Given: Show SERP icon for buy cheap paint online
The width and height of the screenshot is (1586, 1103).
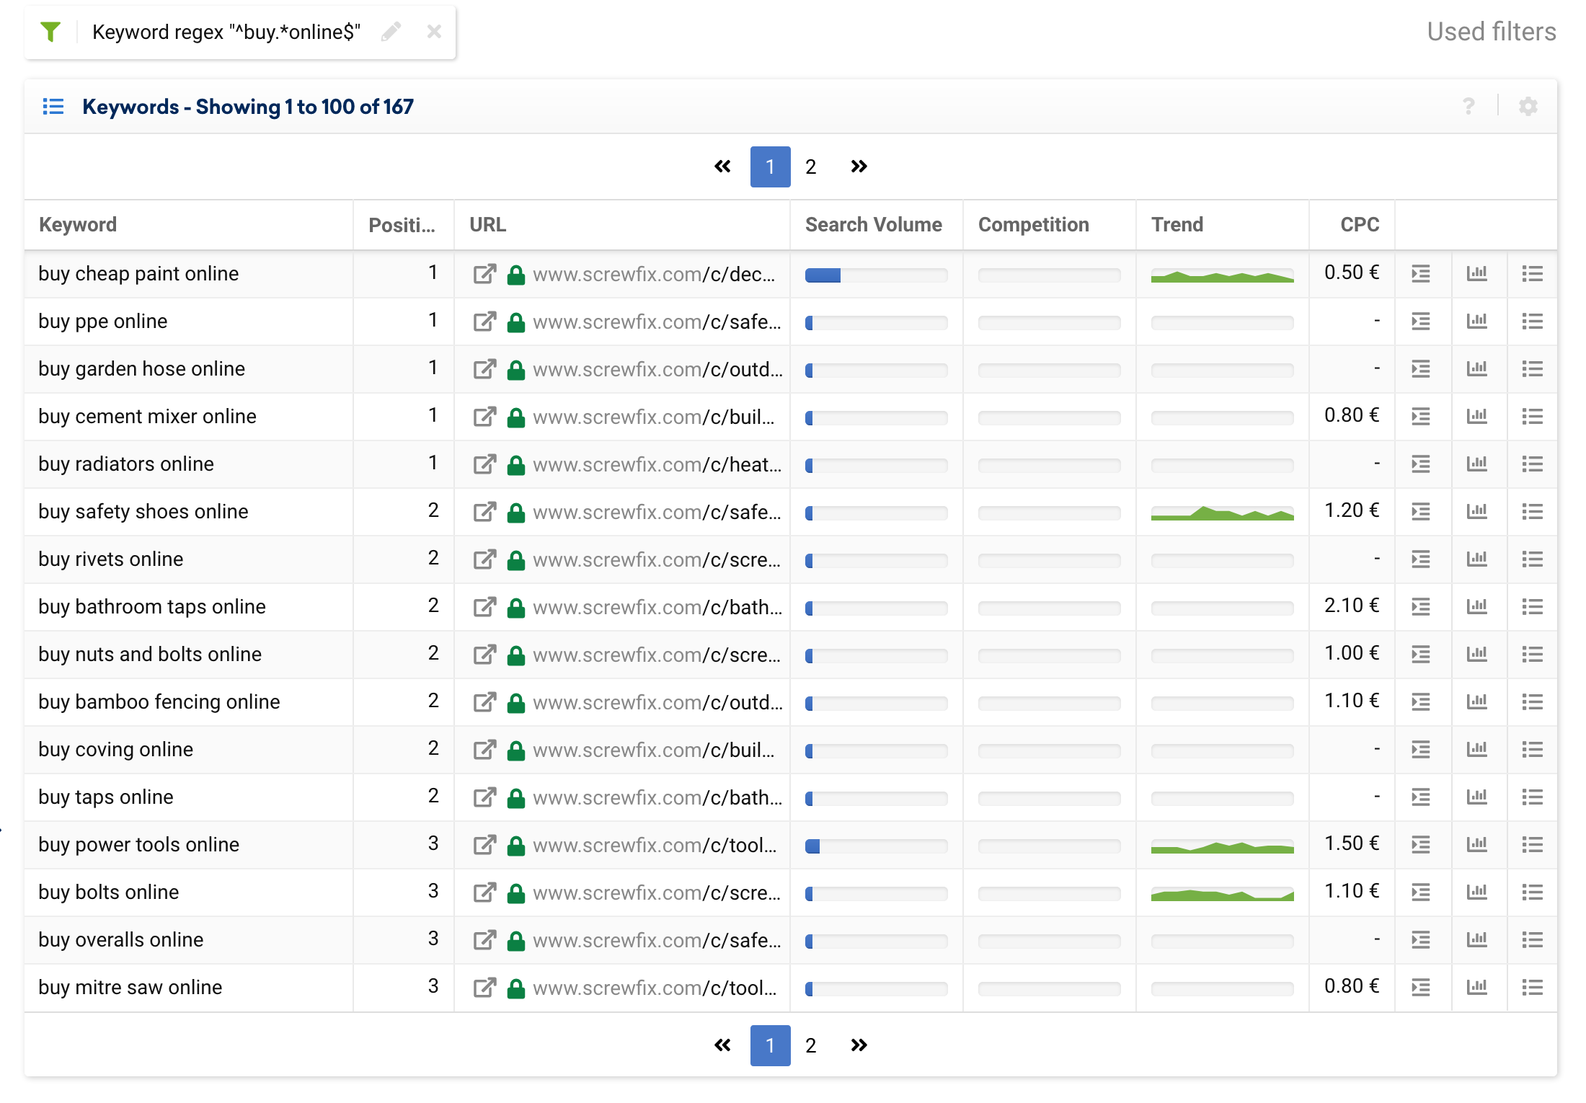Looking at the screenshot, I should click(x=1421, y=274).
